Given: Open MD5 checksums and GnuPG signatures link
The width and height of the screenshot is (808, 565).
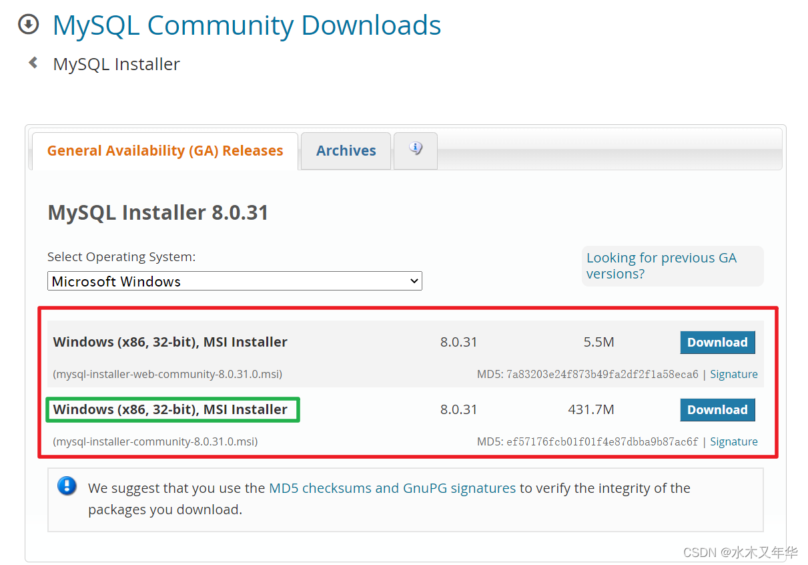Looking at the screenshot, I should click(x=392, y=488).
